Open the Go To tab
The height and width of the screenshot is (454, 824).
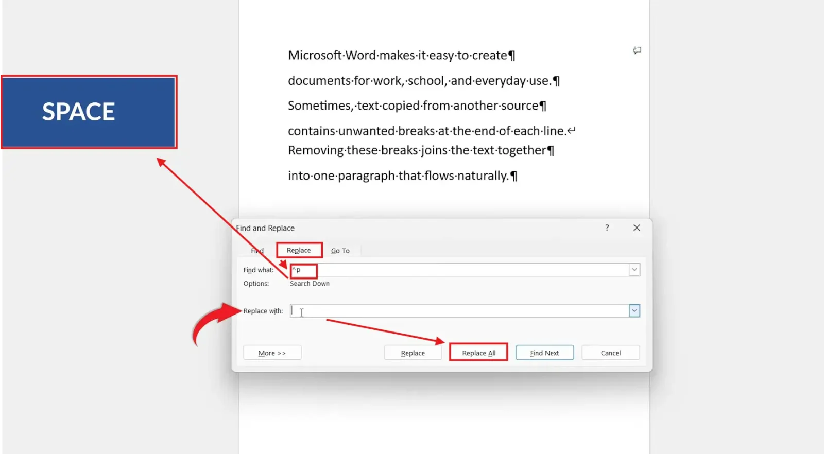pyautogui.click(x=340, y=251)
